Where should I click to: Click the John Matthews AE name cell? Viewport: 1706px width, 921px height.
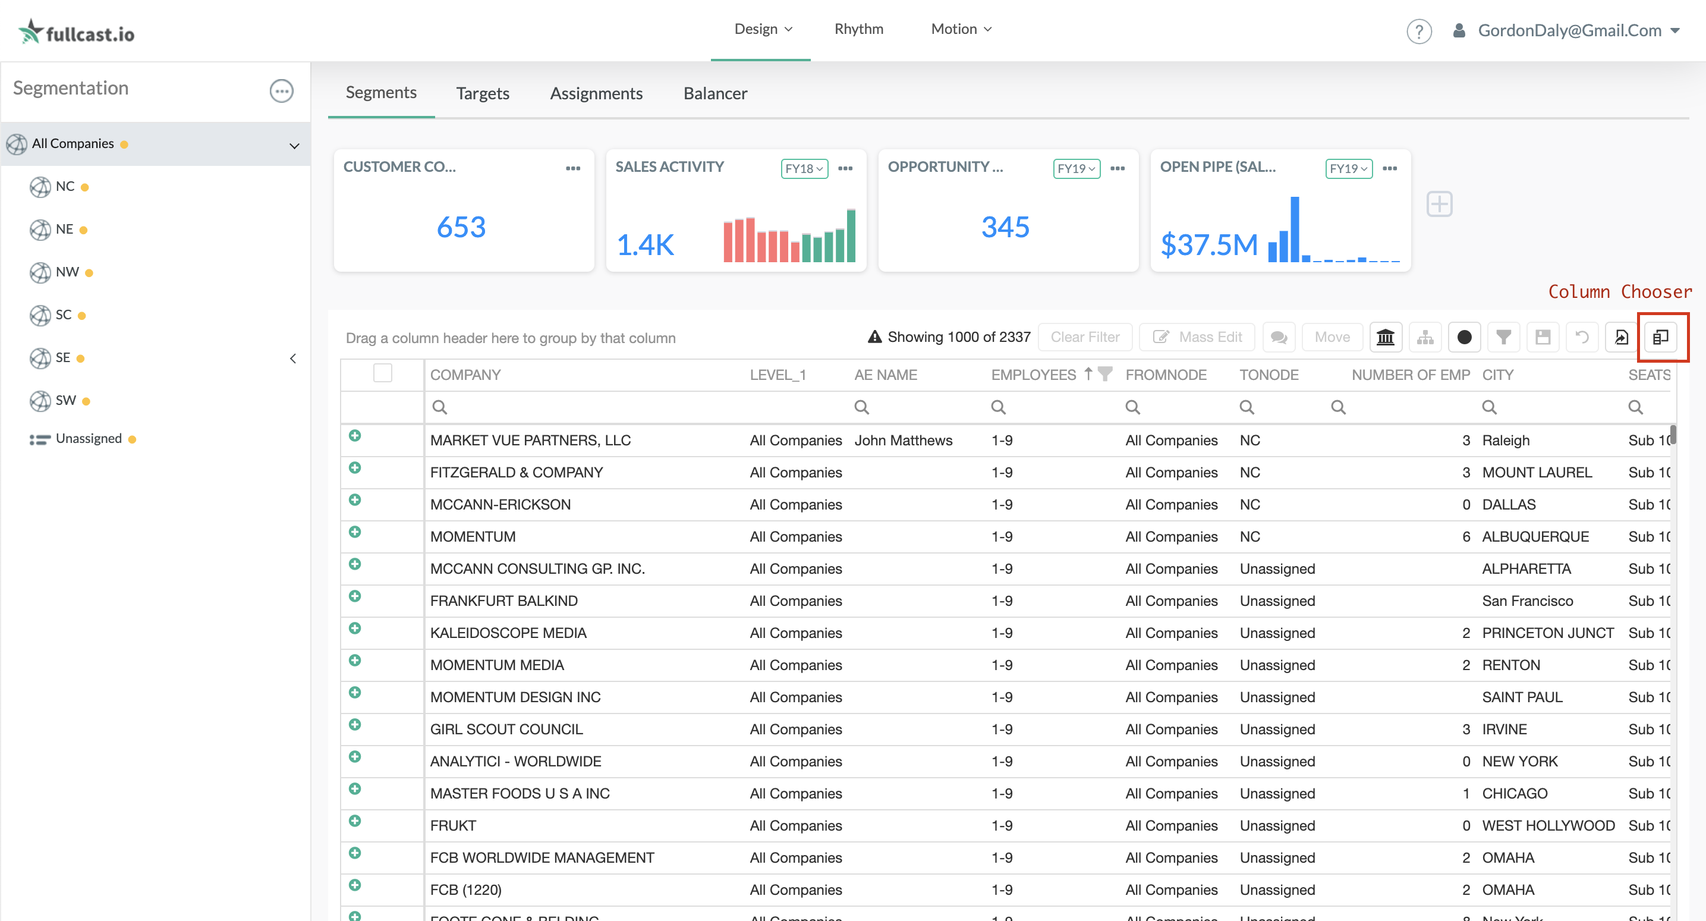[x=904, y=441]
